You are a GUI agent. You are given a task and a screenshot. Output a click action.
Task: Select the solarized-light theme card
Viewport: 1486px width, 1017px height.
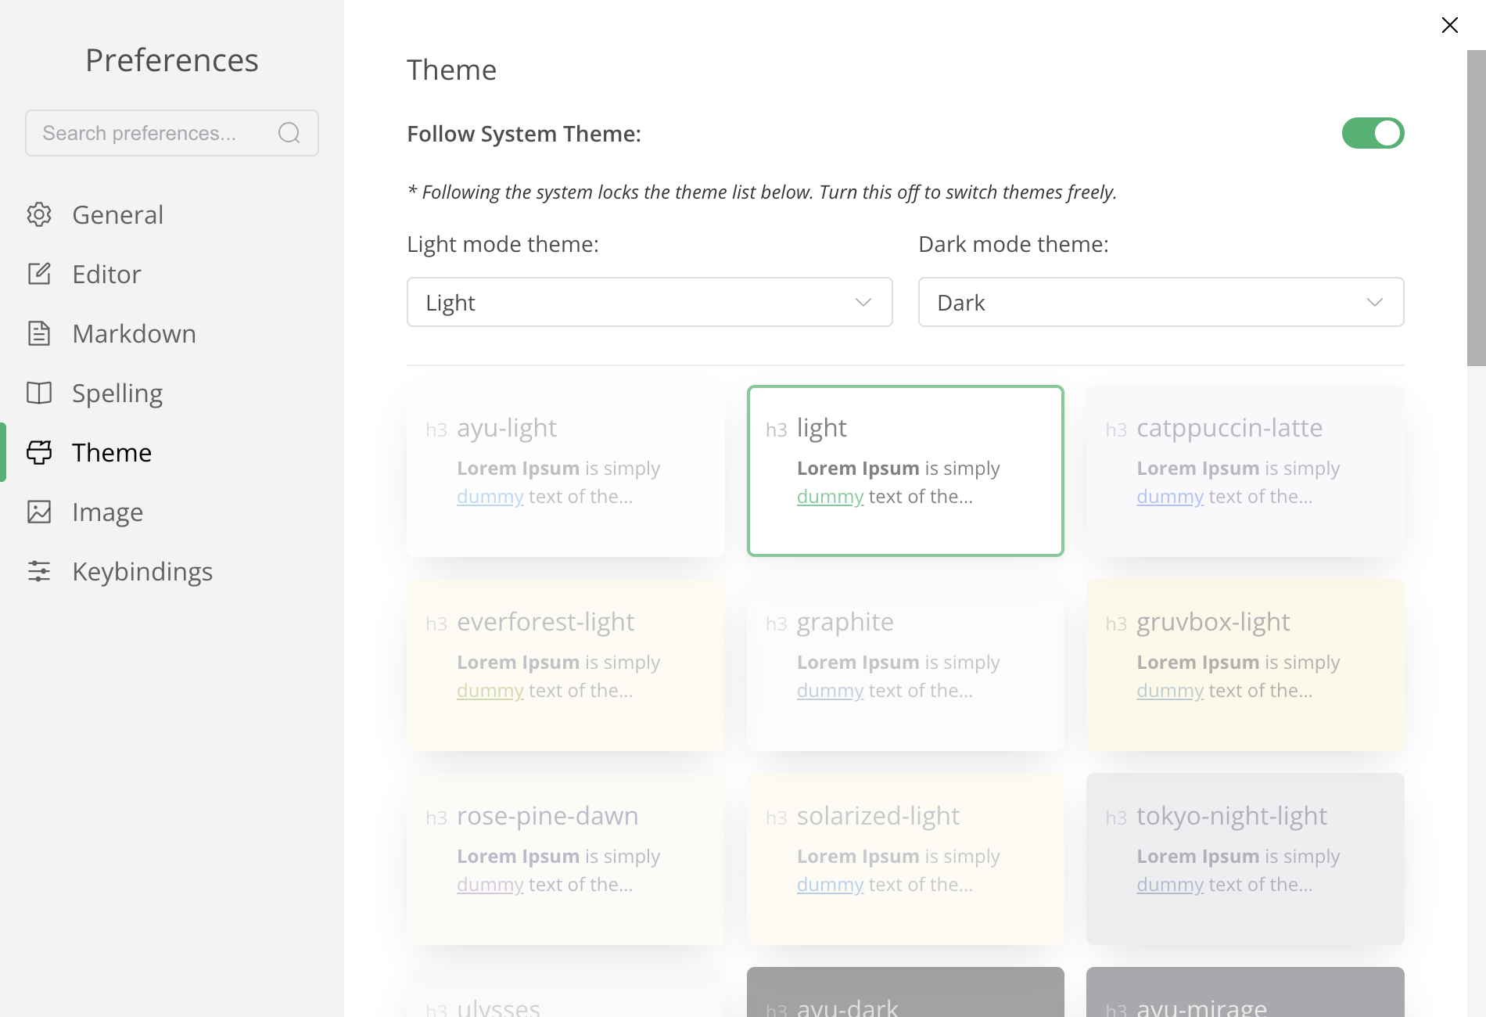(x=906, y=859)
